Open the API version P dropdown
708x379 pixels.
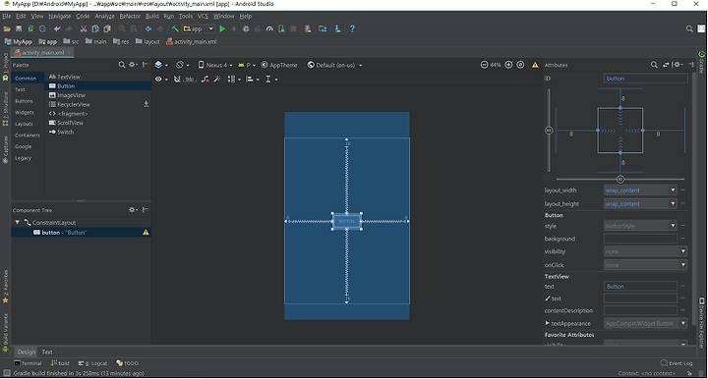click(x=247, y=65)
